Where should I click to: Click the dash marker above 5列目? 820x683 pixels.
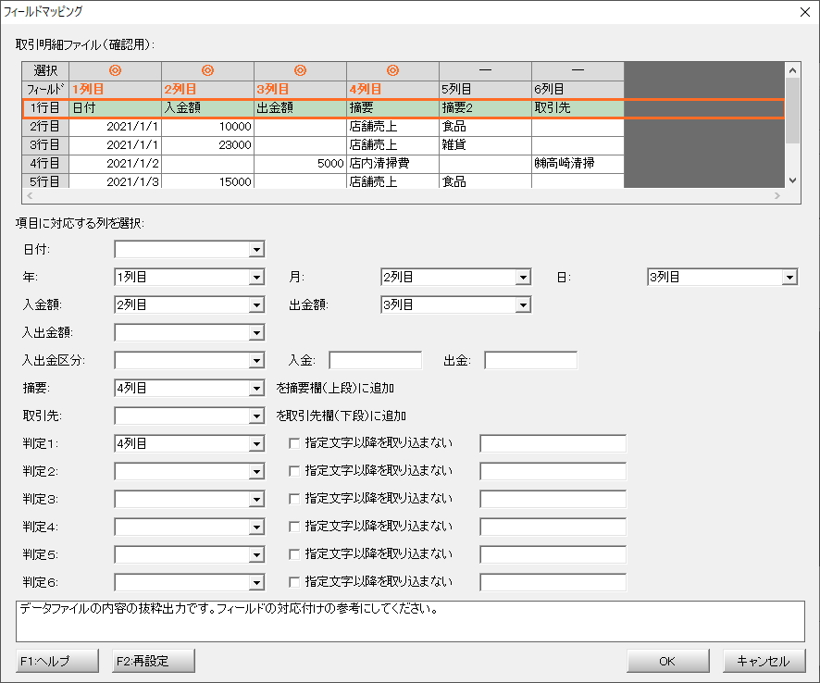[485, 70]
